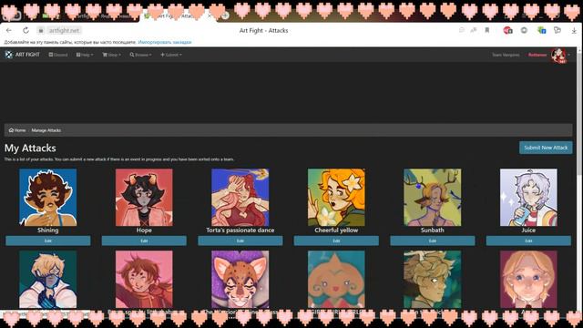Viewport: 583px width, 328px height.
Task: Focus the artfight.net address field
Action: [x=64, y=30]
